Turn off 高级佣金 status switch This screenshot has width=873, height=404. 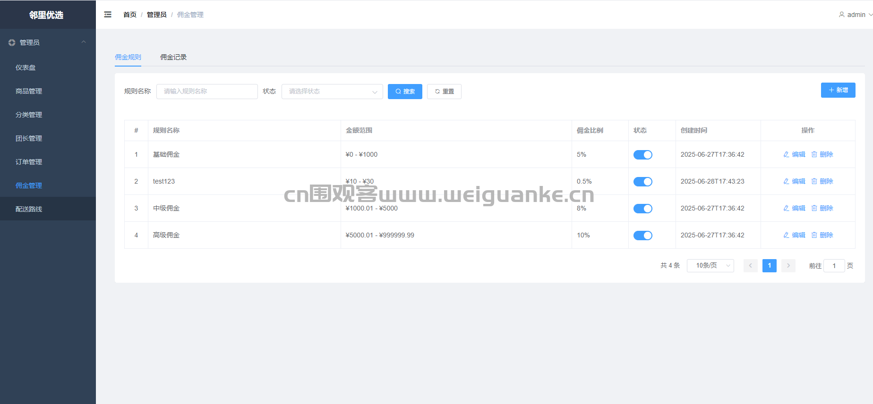tap(642, 236)
